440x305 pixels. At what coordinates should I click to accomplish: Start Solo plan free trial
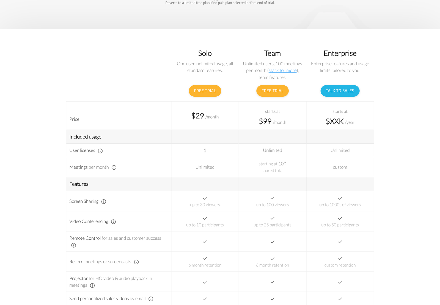(x=205, y=91)
